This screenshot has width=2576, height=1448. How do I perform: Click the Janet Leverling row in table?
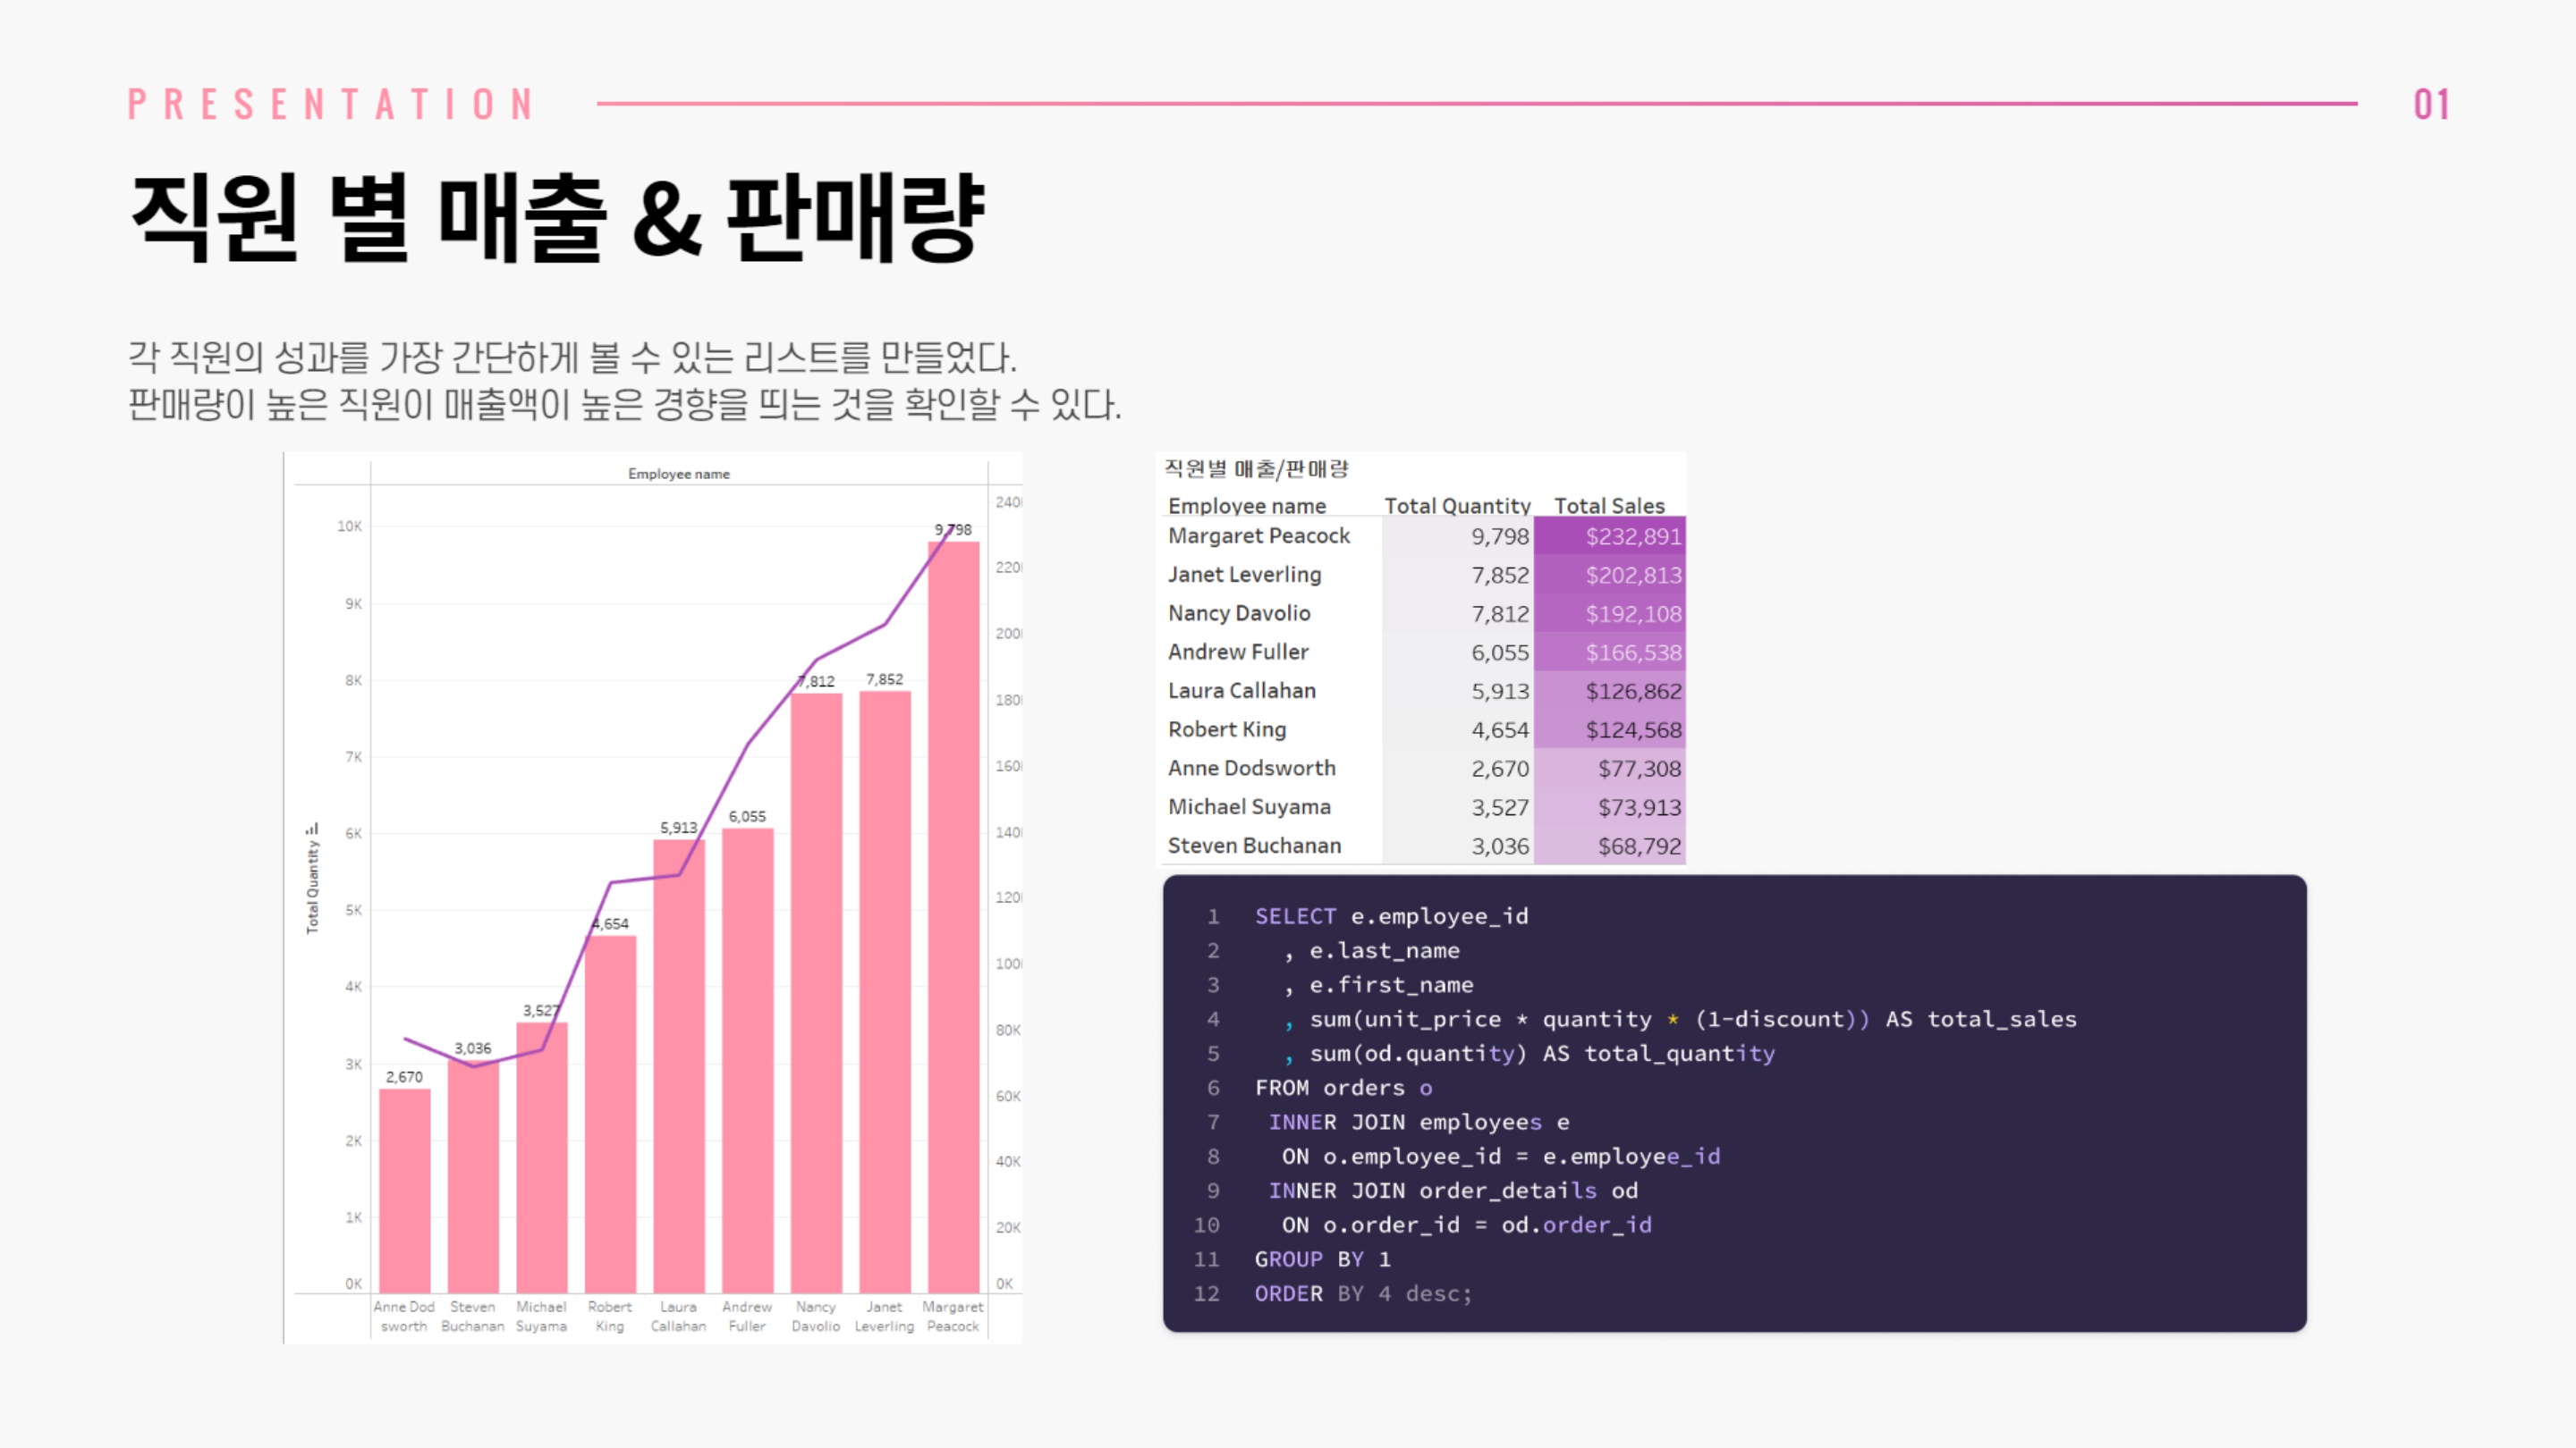pos(1244,575)
